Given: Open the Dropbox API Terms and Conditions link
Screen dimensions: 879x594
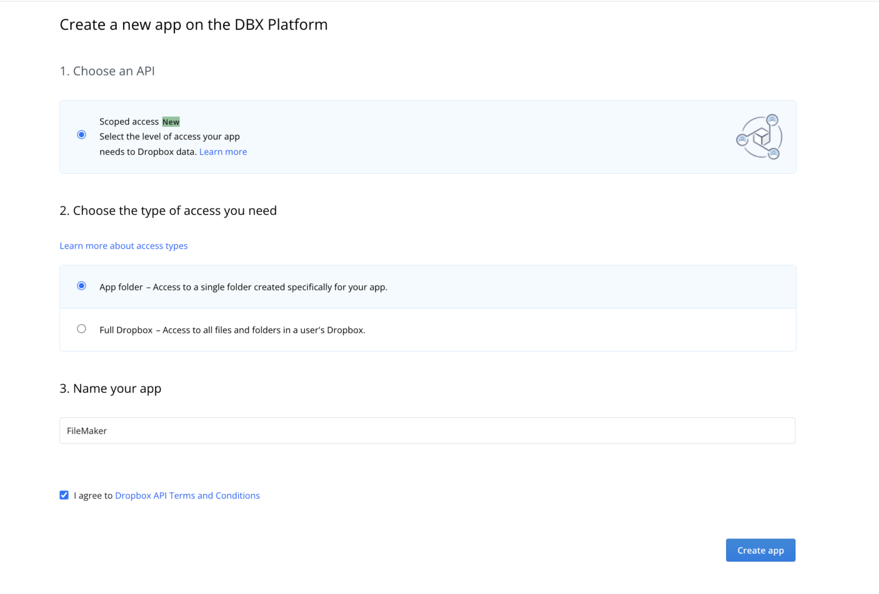Looking at the screenshot, I should click(187, 495).
